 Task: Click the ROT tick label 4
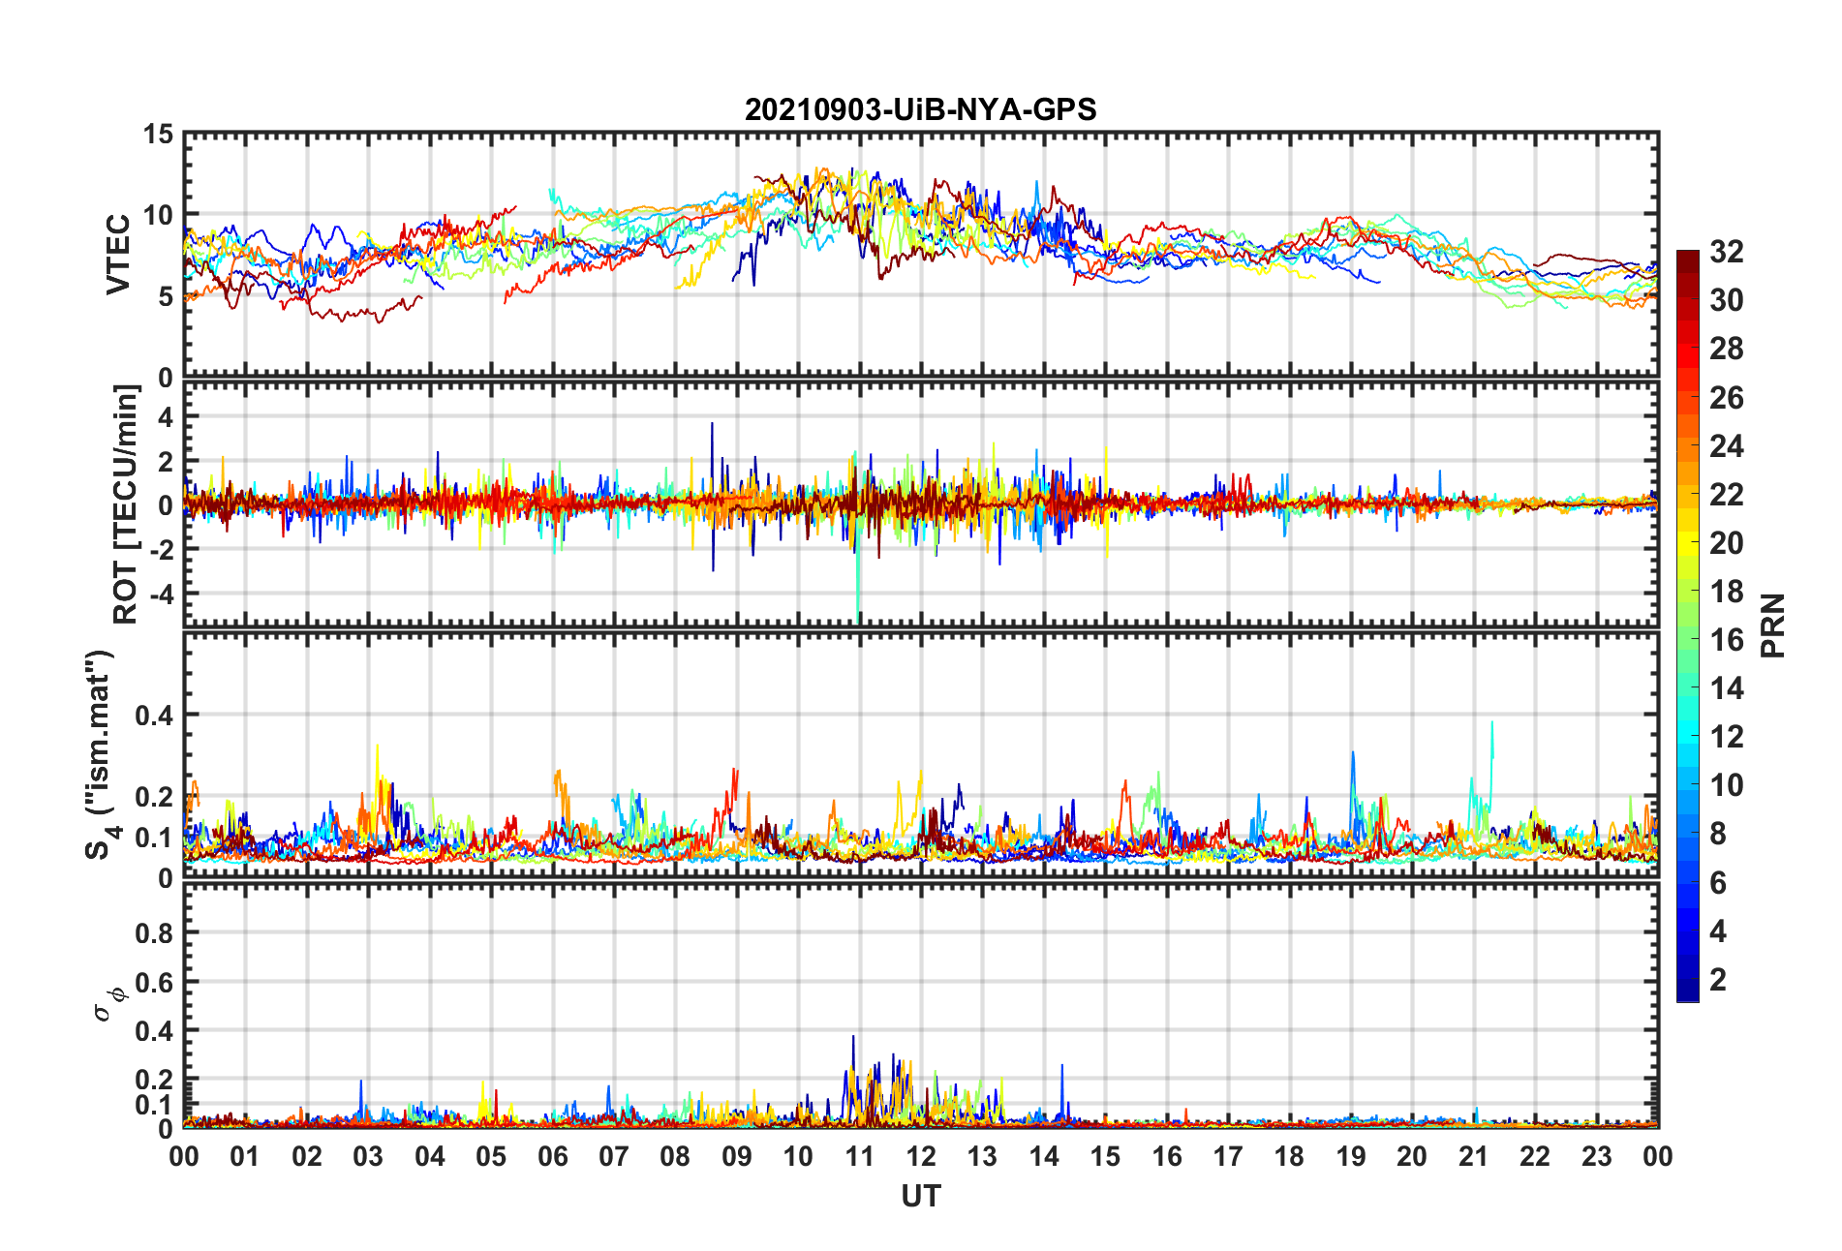(x=166, y=417)
